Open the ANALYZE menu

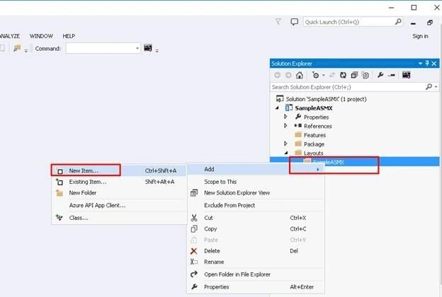click(x=10, y=36)
